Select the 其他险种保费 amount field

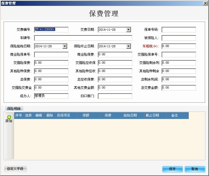(x=51, y=71)
